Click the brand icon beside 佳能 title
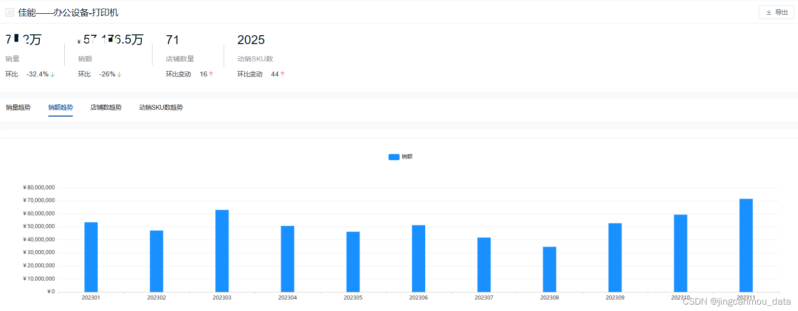 click(10, 12)
